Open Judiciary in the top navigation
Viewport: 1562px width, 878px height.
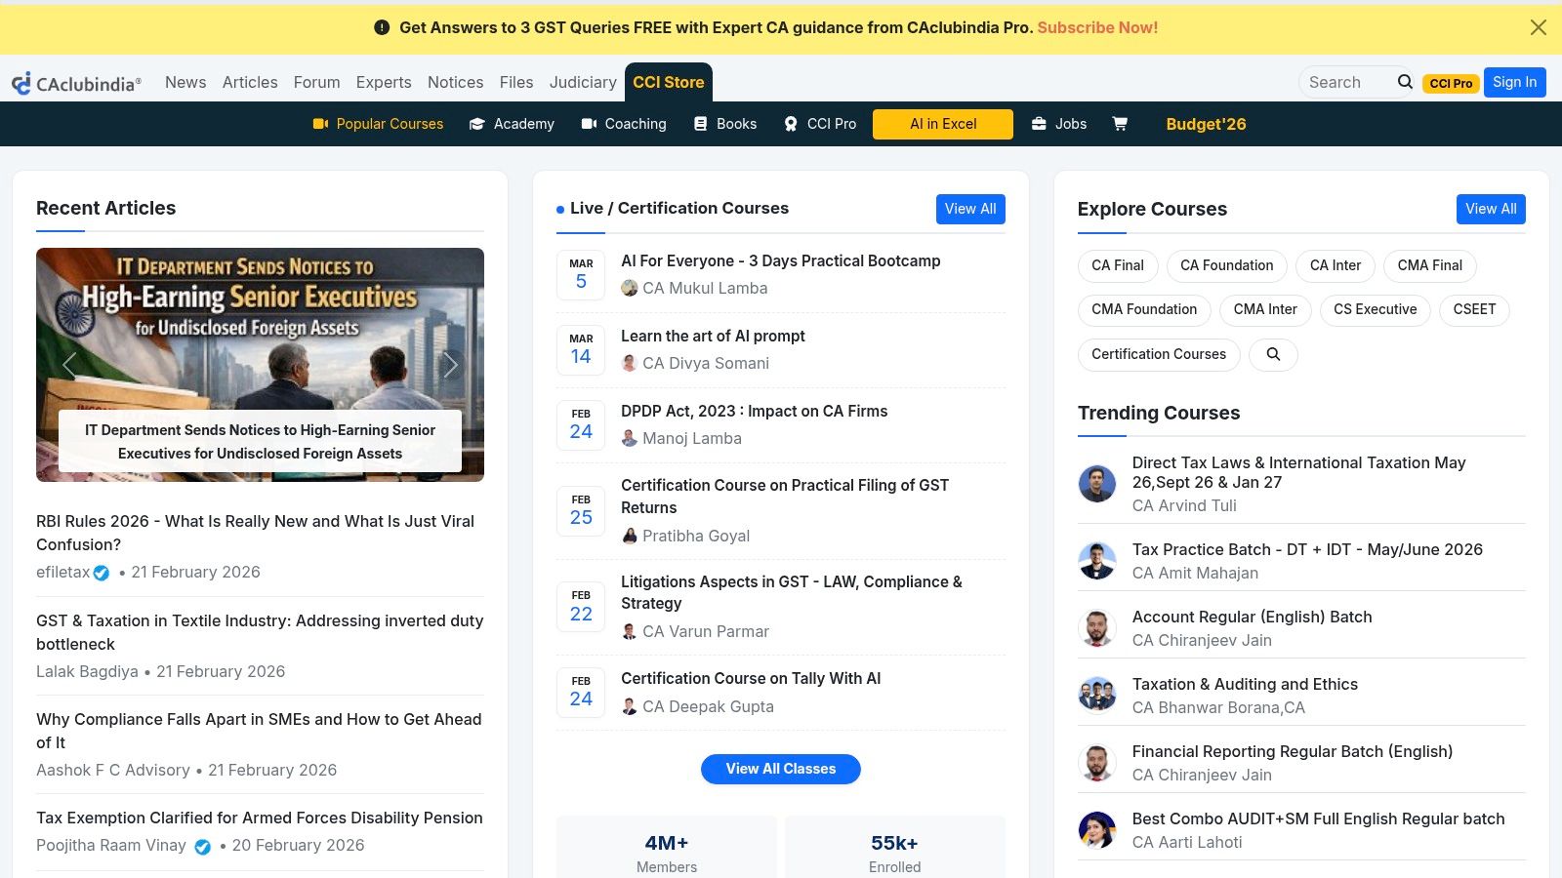(583, 82)
